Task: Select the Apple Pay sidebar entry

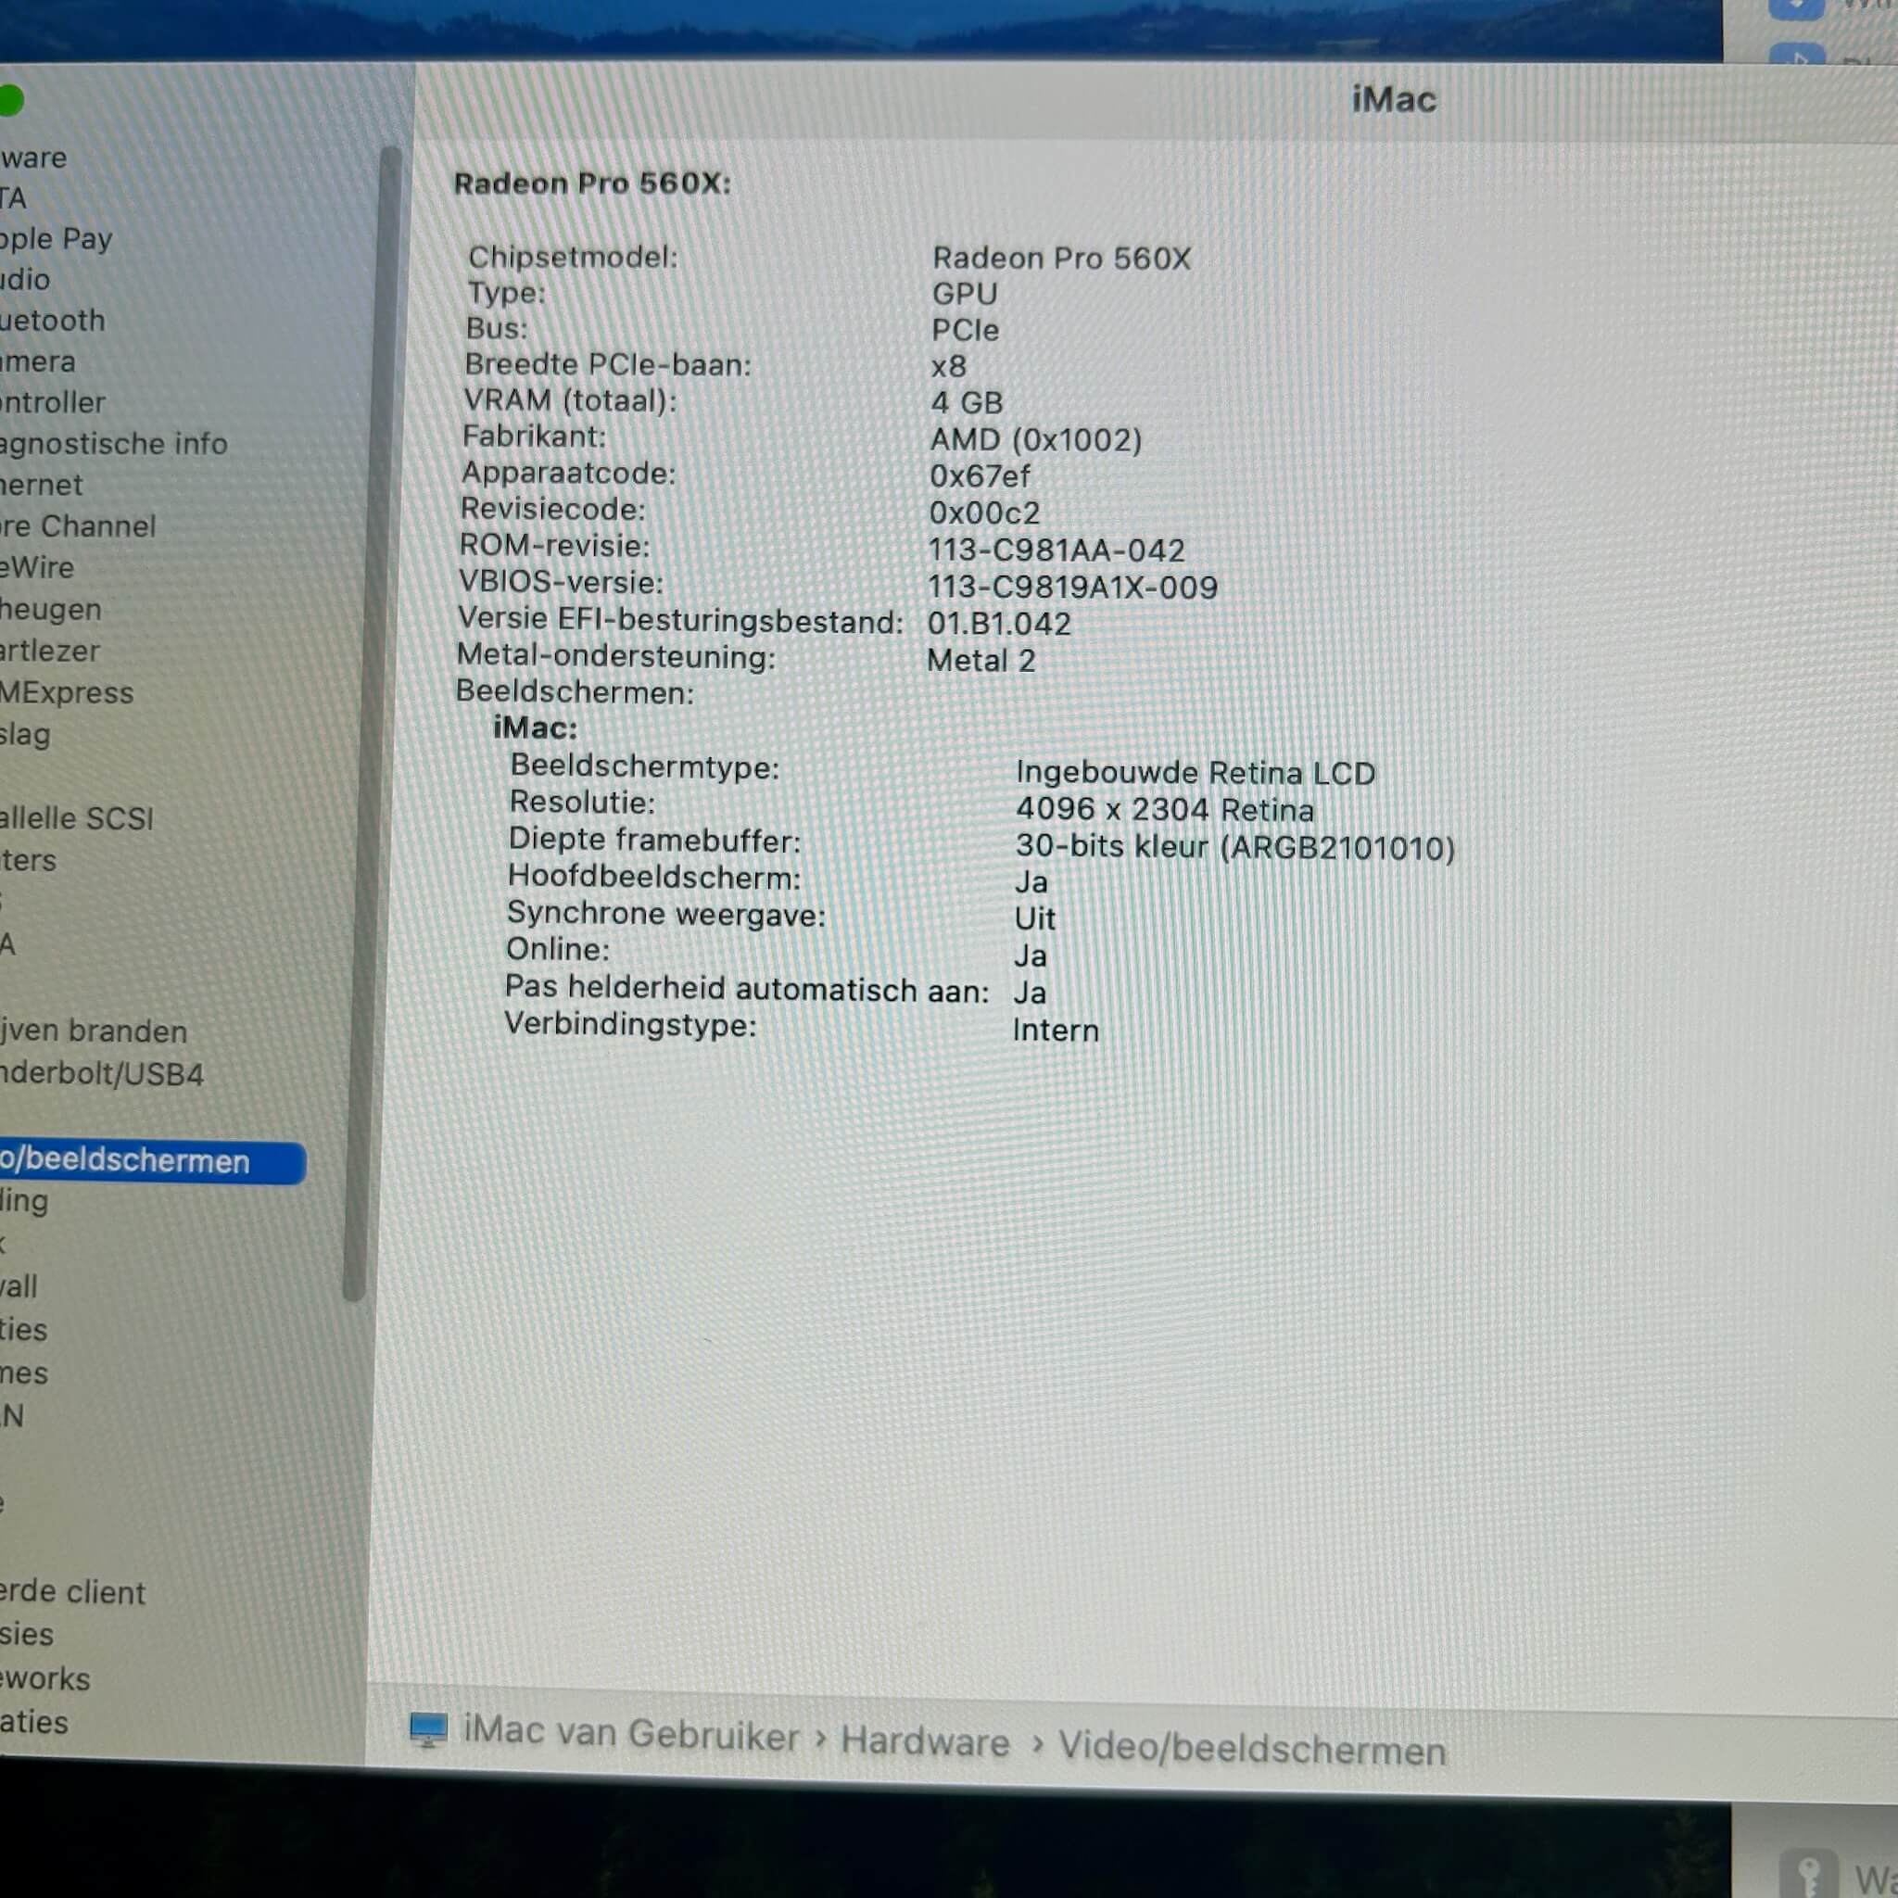Action: click(x=56, y=239)
